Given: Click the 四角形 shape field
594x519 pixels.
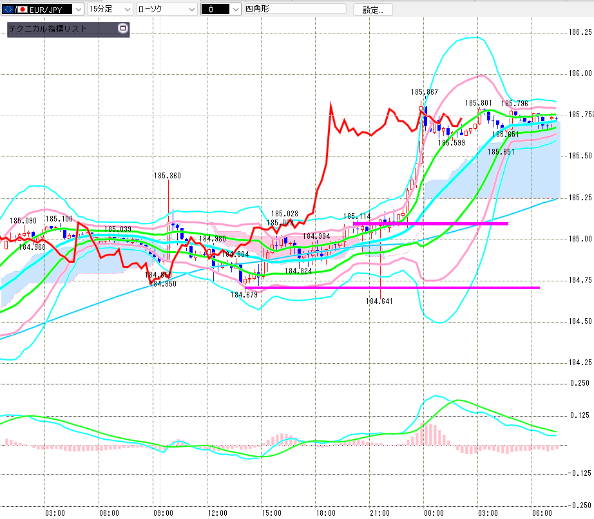Looking at the screenshot, I should tap(296, 9).
